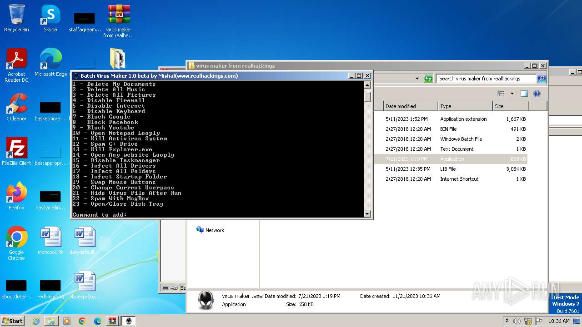
Task: Open Chrome from the taskbar
Action: click(82, 321)
